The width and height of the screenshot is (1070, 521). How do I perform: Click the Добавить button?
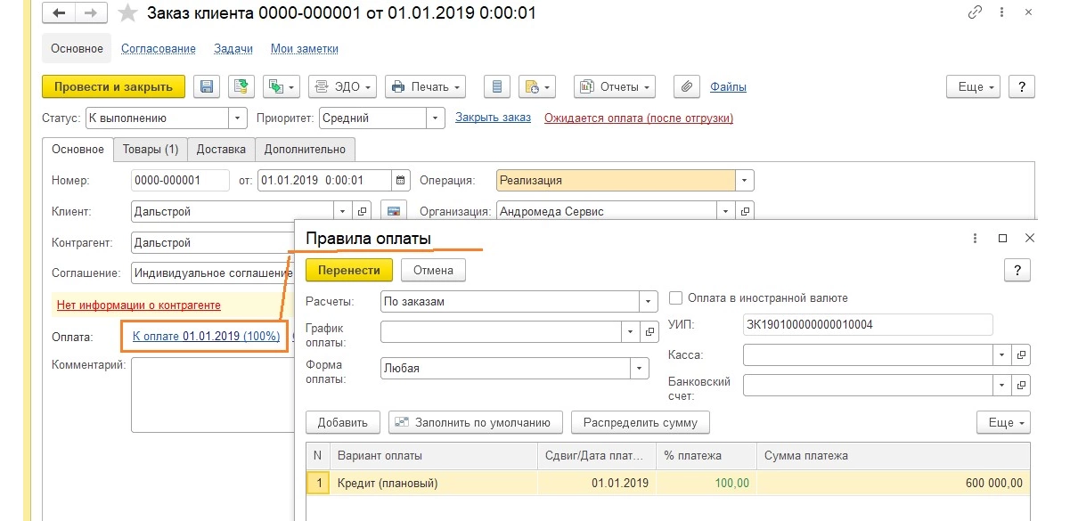(x=343, y=421)
